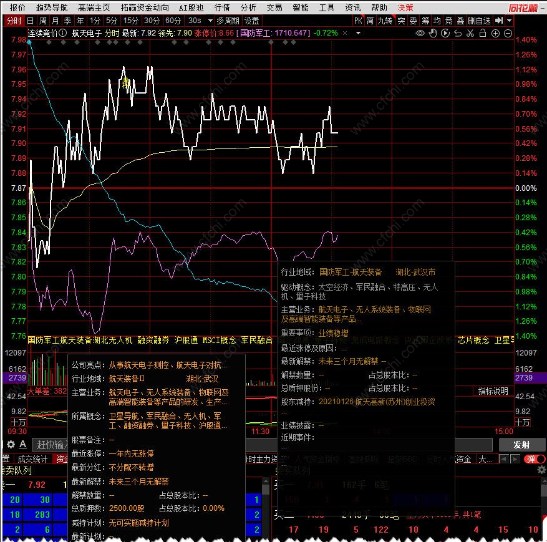
Task: Zoom out with the minus circle icon
Action: point(508,33)
